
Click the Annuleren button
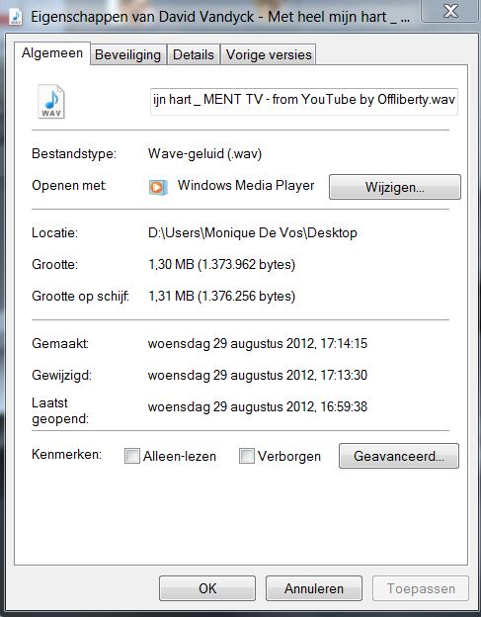tap(314, 588)
